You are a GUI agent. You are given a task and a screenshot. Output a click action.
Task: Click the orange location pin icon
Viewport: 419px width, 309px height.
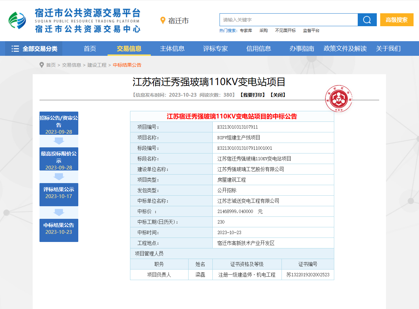tap(163, 21)
